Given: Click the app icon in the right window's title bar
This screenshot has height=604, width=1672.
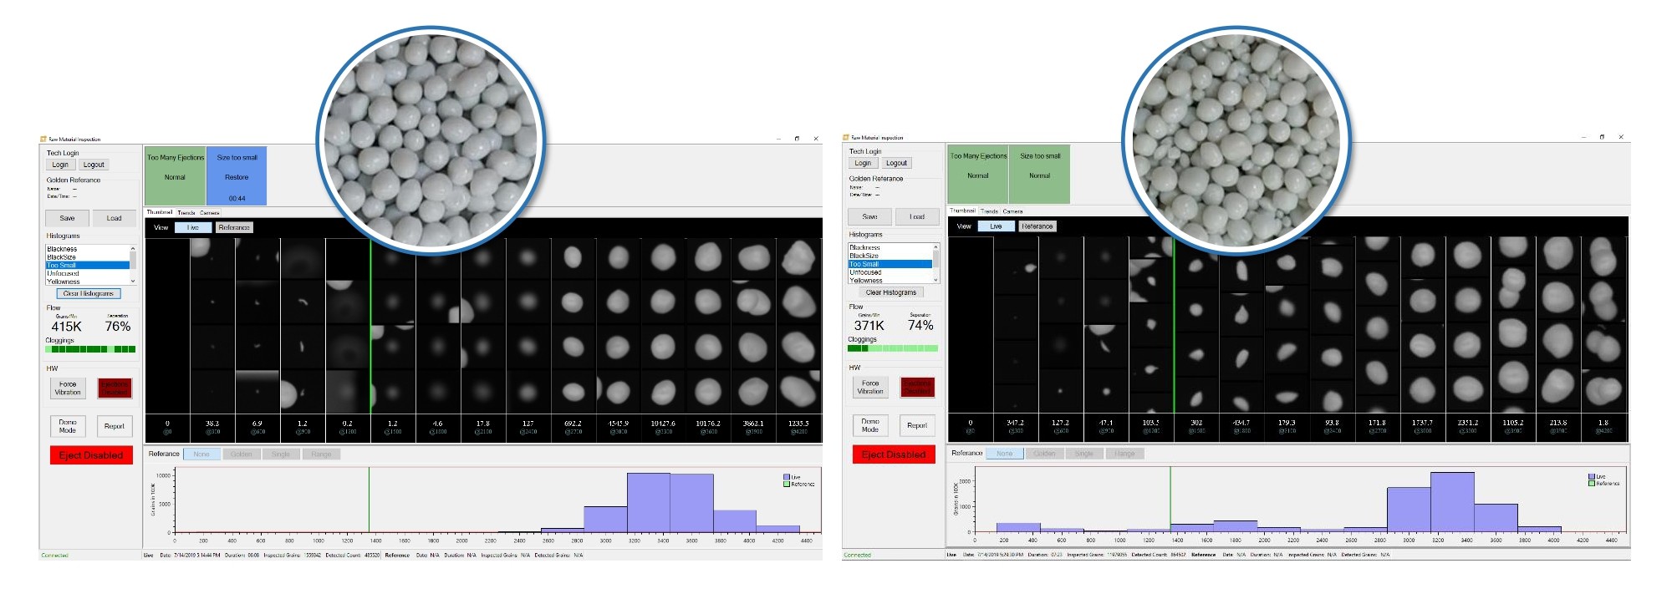Looking at the screenshot, I should pos(846,137).
